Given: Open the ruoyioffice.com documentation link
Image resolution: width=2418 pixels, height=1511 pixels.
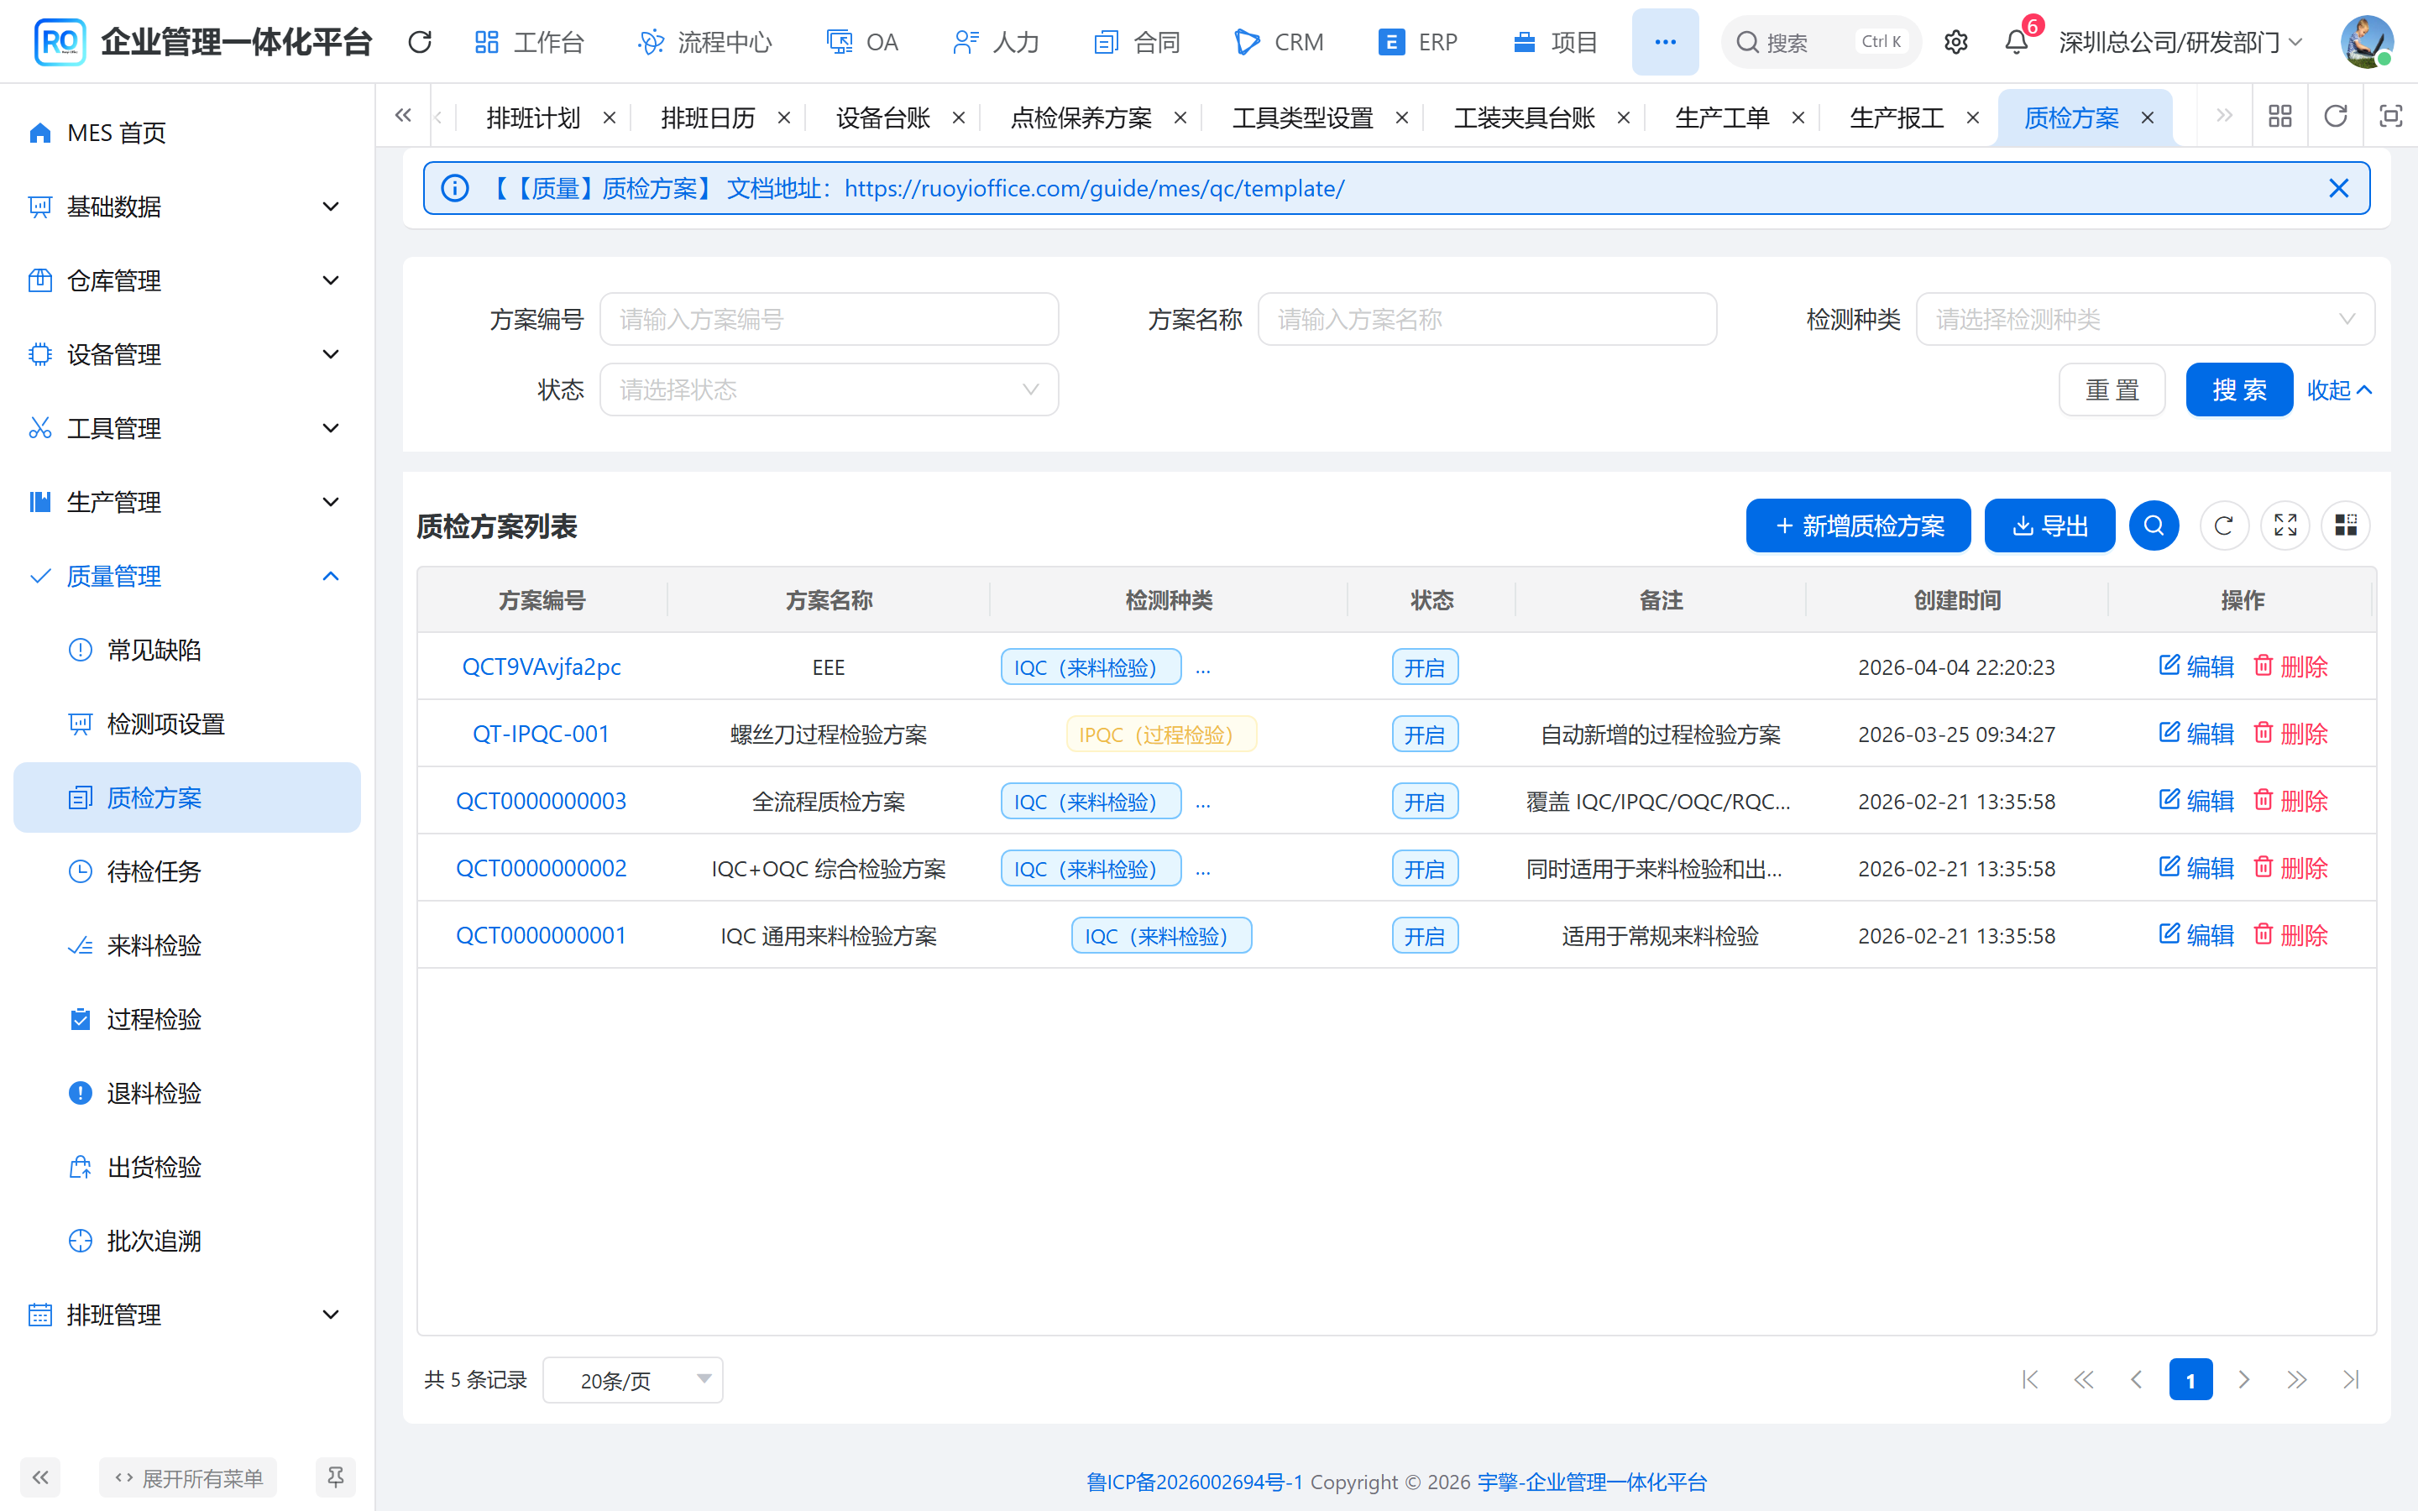Looking at the screenshot, I should (x=1094, y=188).
